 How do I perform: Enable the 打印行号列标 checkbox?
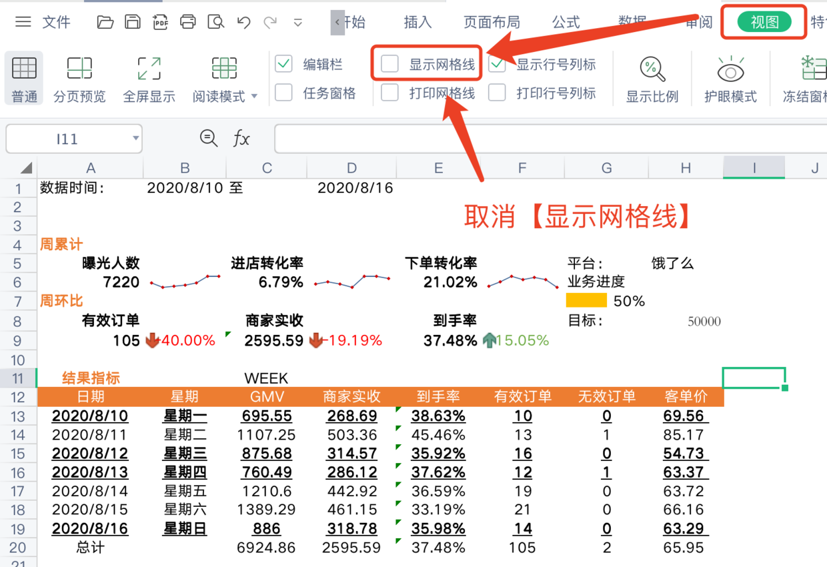497,93
